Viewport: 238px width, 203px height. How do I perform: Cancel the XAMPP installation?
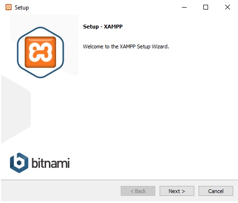pos(216,191)
